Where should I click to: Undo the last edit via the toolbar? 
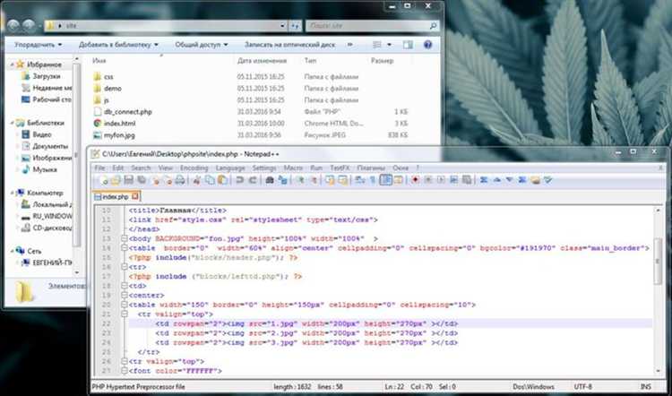click(239, 180)
